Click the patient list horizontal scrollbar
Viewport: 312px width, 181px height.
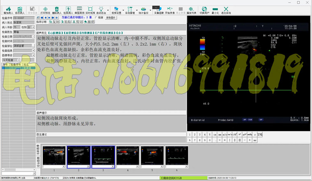click(18, 170)
